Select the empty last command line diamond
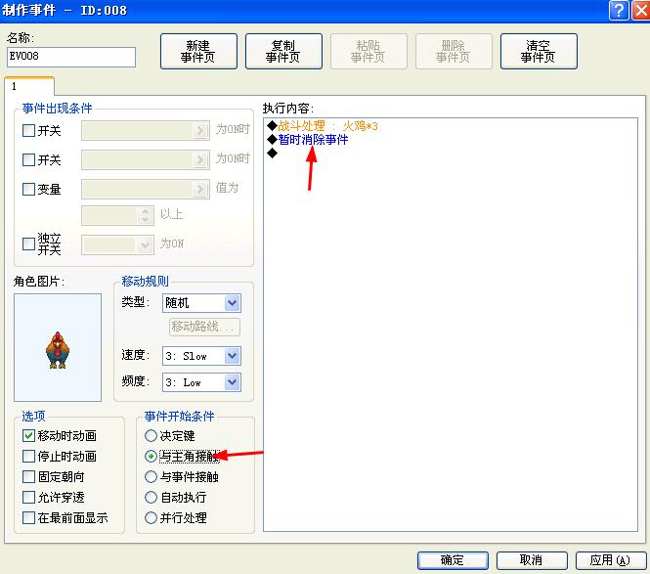This screenshot has width=650, height=574. point(273,154)
